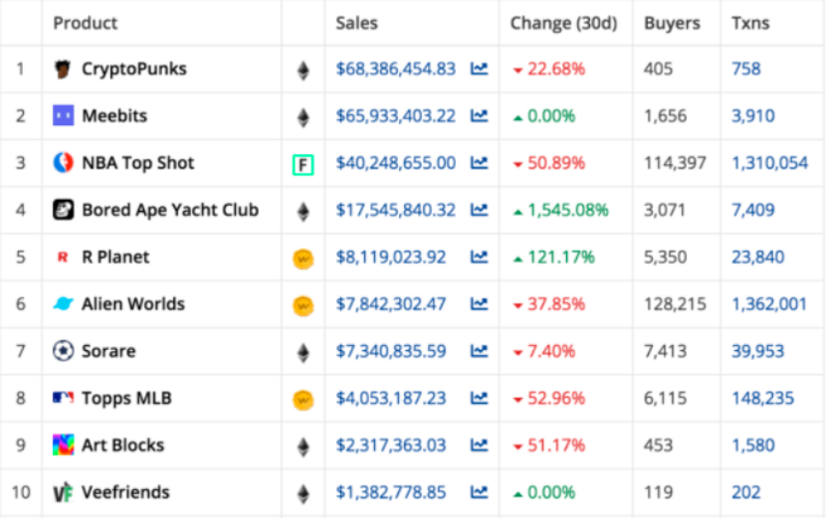Click the Ethereum icon in the Art Blocks row
The image size is (827, 518).
[x=304, y=446]
